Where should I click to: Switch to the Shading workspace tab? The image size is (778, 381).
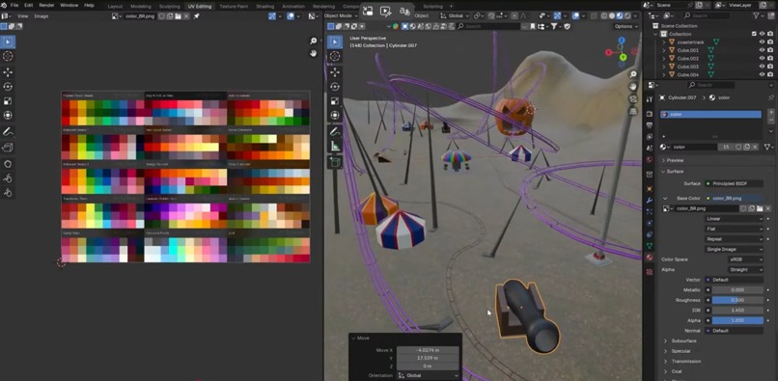265,6
